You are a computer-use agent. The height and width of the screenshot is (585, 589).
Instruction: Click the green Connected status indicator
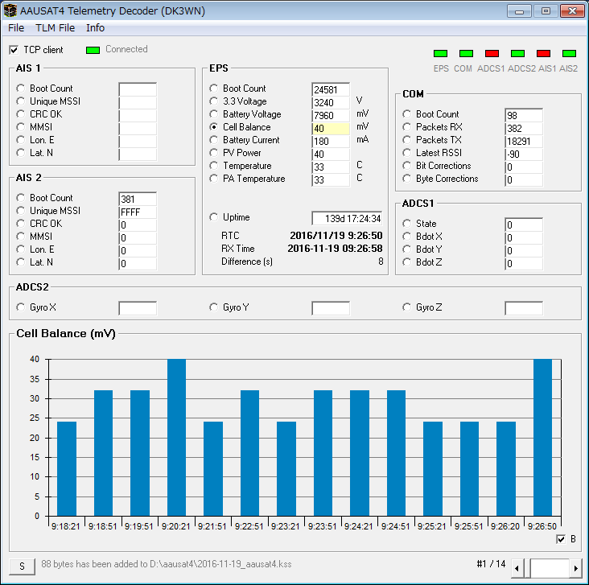click(x=93, y=50)
